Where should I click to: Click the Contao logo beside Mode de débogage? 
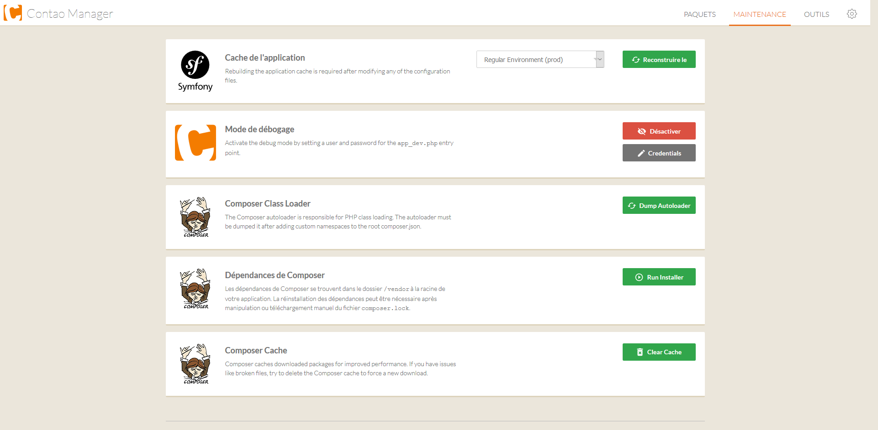pos(196,143)
